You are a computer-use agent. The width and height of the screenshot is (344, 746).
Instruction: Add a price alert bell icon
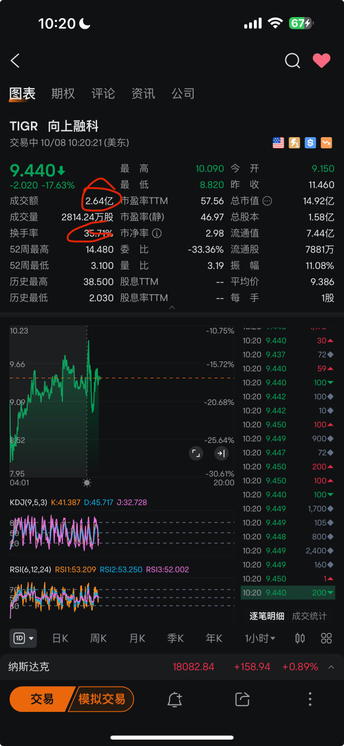[x=175, y=700]
